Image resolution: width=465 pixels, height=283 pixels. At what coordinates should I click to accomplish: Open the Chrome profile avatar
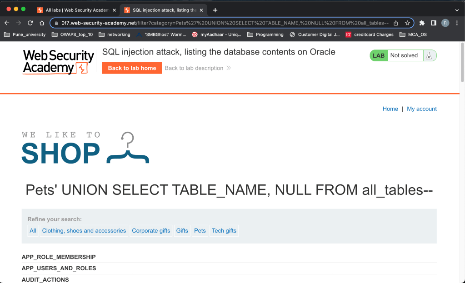445,23
